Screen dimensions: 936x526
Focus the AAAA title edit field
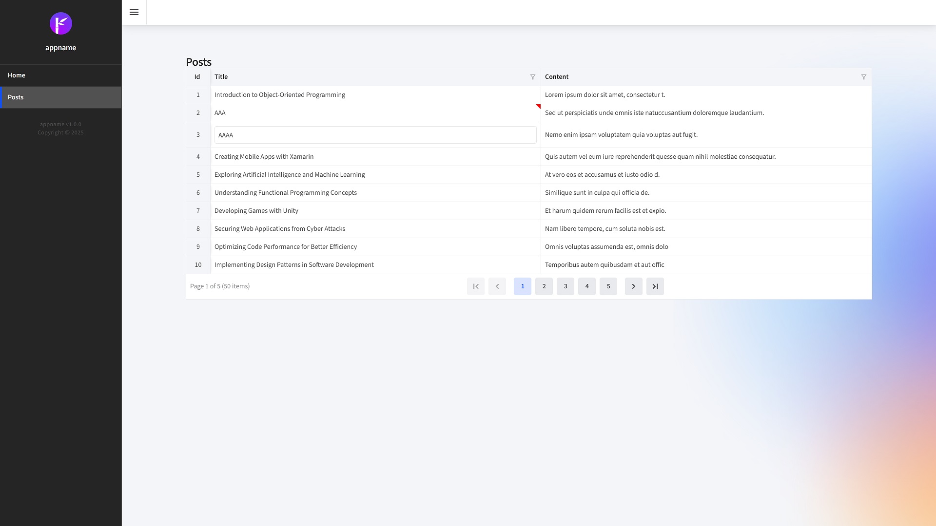tap(375, 135)
